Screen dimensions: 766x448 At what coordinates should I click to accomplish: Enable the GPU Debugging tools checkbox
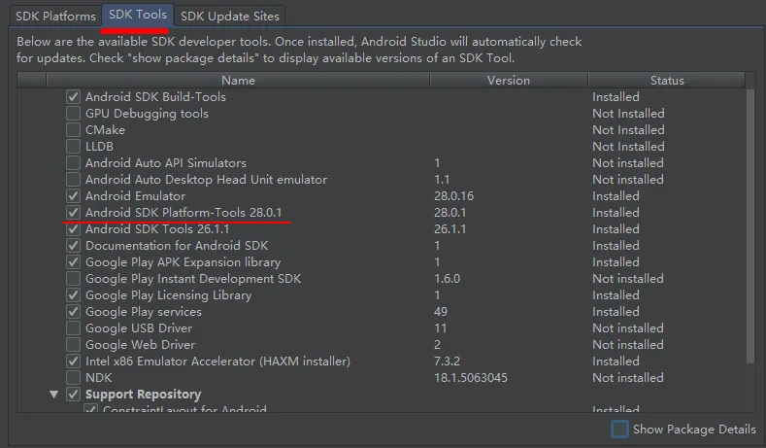pos(73,114)
